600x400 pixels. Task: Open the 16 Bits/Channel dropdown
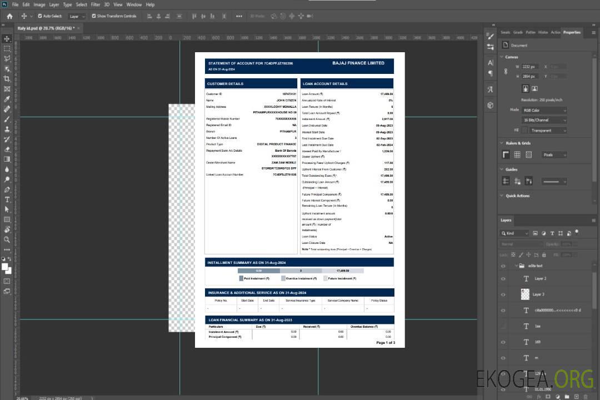544,120
